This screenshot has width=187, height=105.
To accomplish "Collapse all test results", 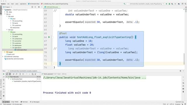I will (x=23, y=74).
